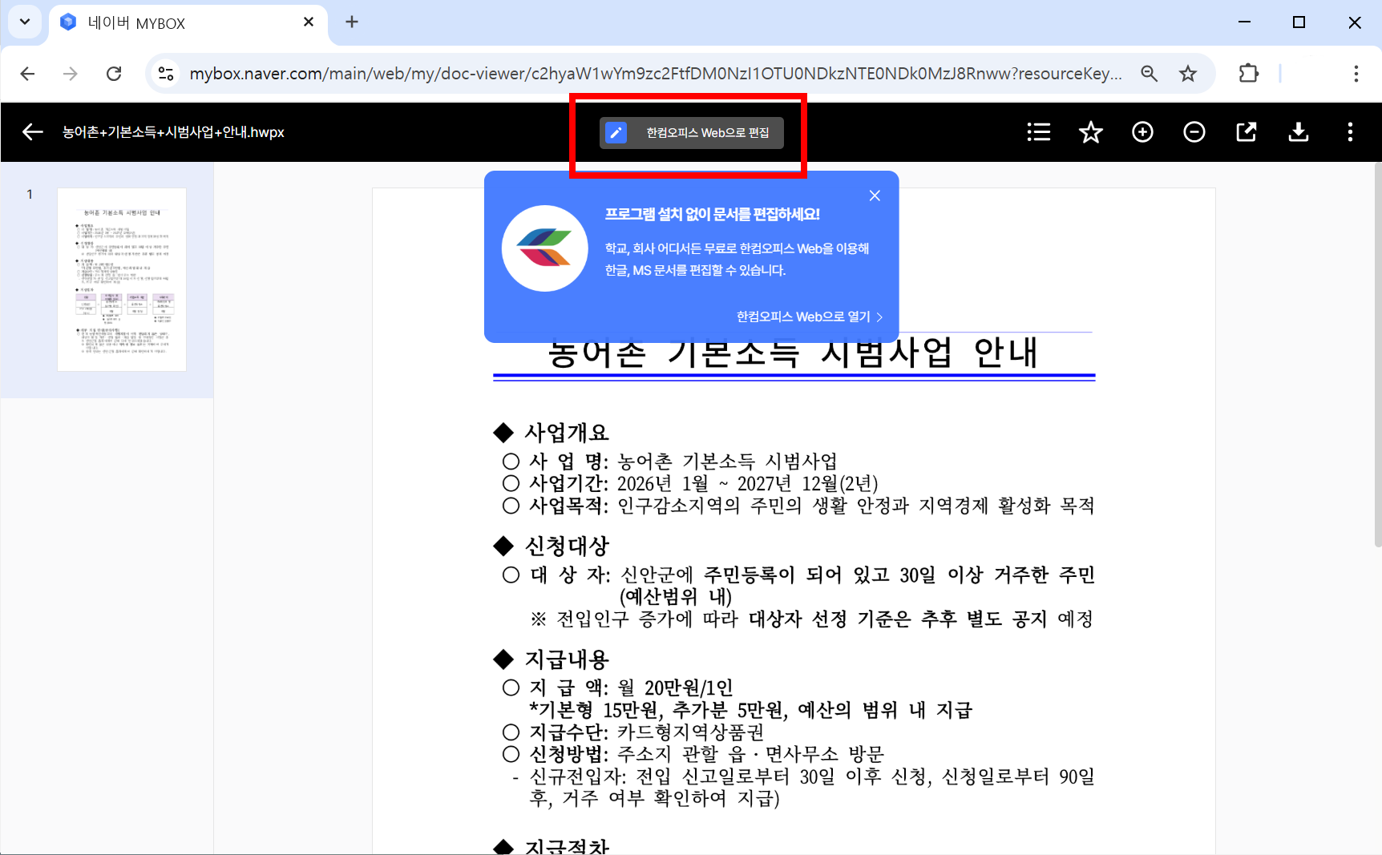This screenshot has width=1382, height=855.
Task: Download the 농어촌 기본소득 file
Action: 1299,131
